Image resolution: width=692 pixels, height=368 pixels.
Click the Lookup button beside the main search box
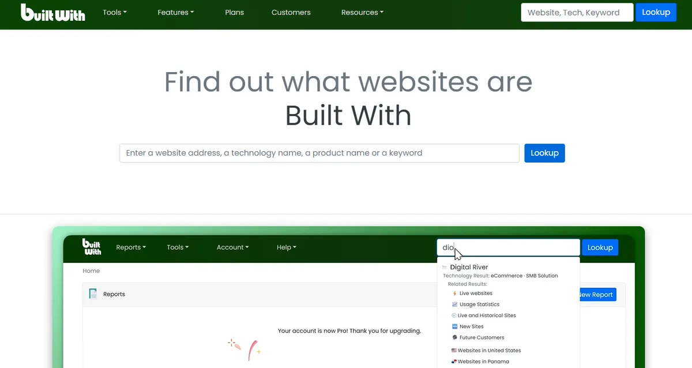pos(544,153)
